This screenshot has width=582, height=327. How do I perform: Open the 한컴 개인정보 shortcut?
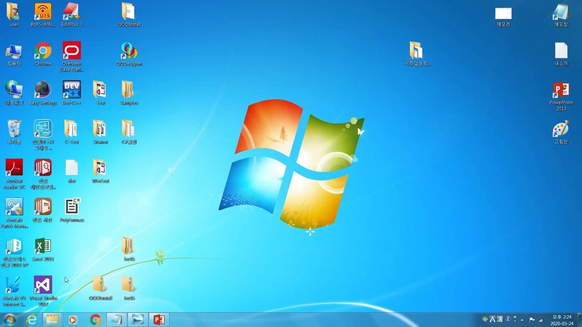(43, 174)
